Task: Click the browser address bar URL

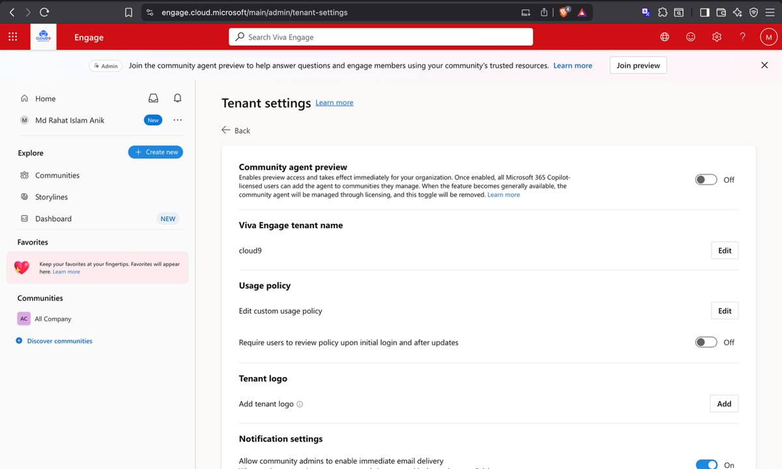Action: point(255,12)
